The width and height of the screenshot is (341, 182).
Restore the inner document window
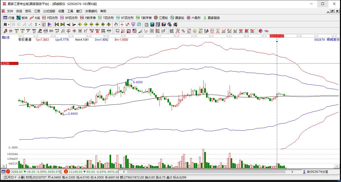[x=332, y=11]
